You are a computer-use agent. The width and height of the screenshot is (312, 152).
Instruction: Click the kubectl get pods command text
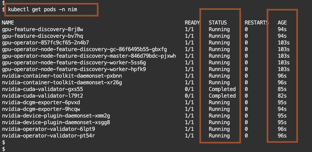click(x=42, y=9)
